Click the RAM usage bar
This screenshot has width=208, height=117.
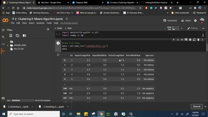point(175,27)
